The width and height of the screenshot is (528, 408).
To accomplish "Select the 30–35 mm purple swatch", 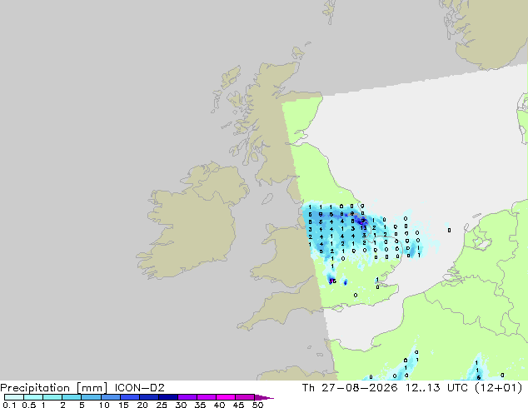I will [x=187, y=397].
